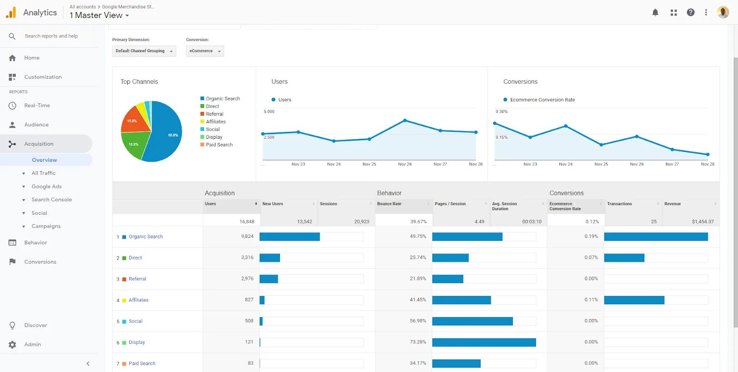Click the user account avatar
Screen dimensions: 738x372
coord(723,12)
